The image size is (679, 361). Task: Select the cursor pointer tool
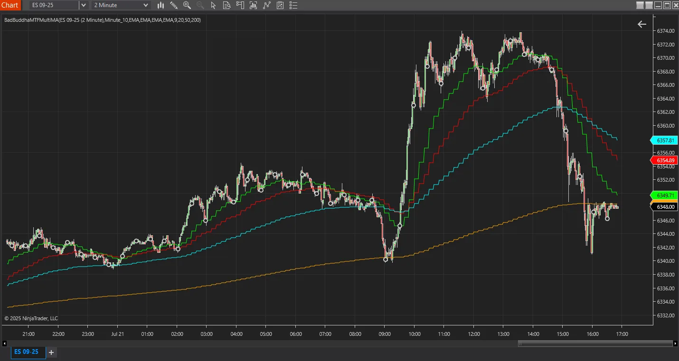[x=213, y=5]
